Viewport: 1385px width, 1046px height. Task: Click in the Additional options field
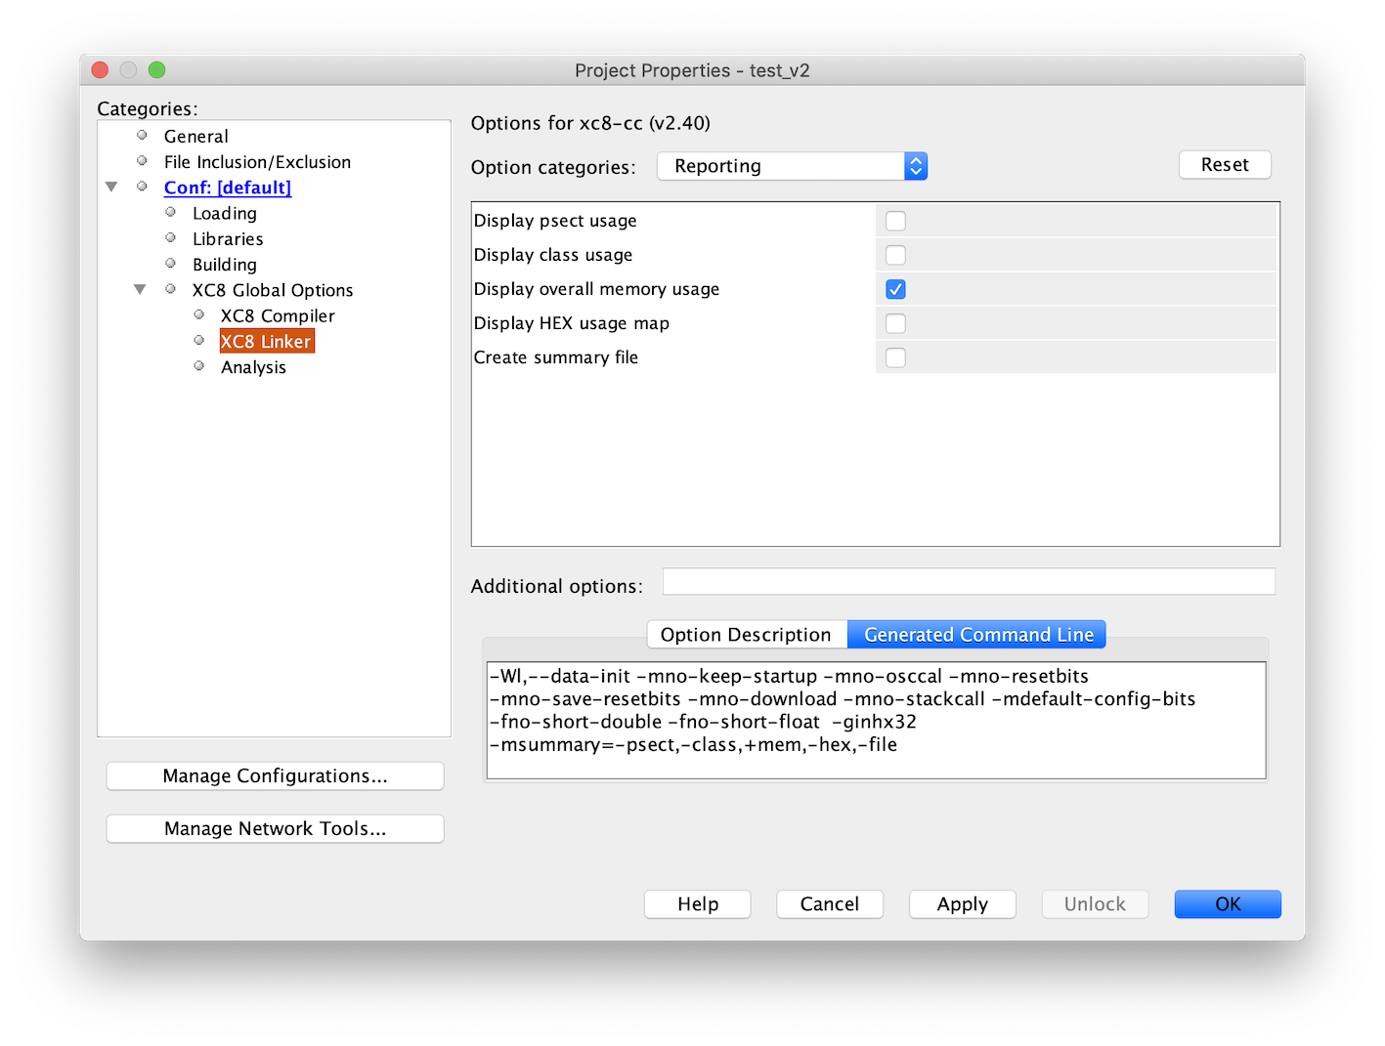[968, 582]
